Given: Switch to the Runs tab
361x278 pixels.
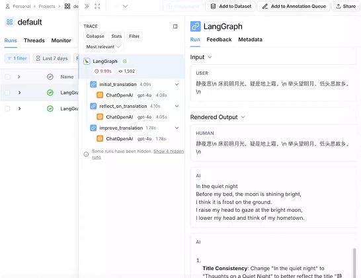Looking at the screenshot, I should (x=11, y=40).
